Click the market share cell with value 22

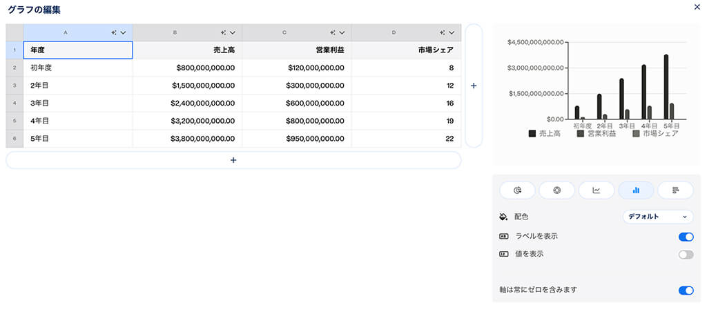pyautogui.click(x=406, y=139)
